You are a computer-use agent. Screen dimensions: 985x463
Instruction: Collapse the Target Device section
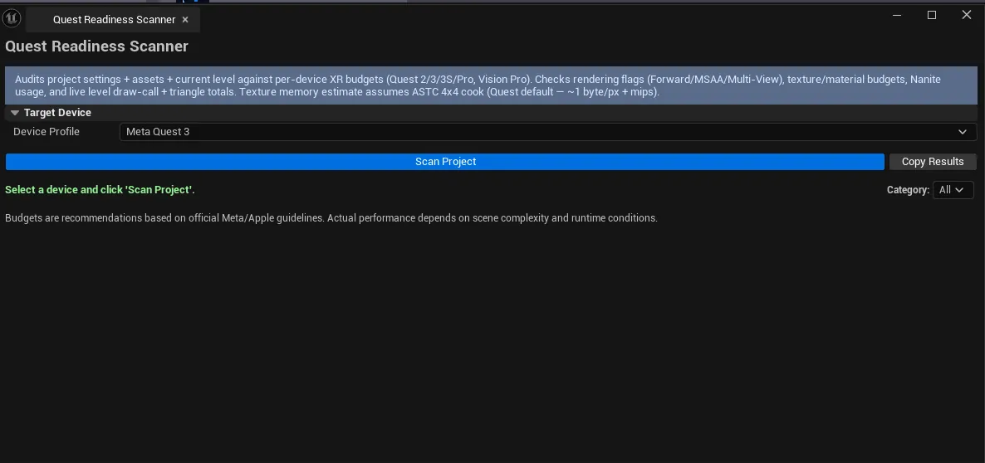[15, 113]
